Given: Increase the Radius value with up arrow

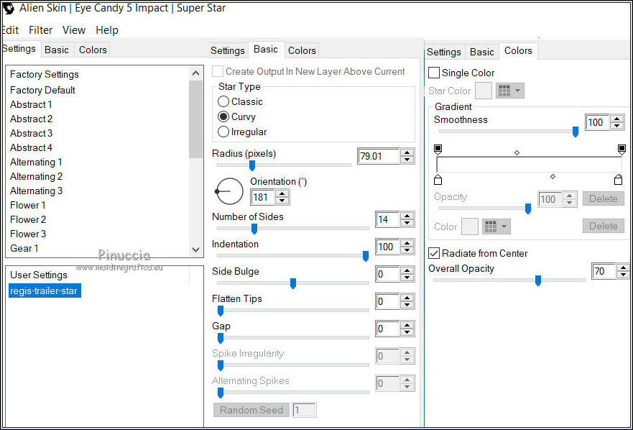Looking at the screenshot, I should click(x=407, y=152).
